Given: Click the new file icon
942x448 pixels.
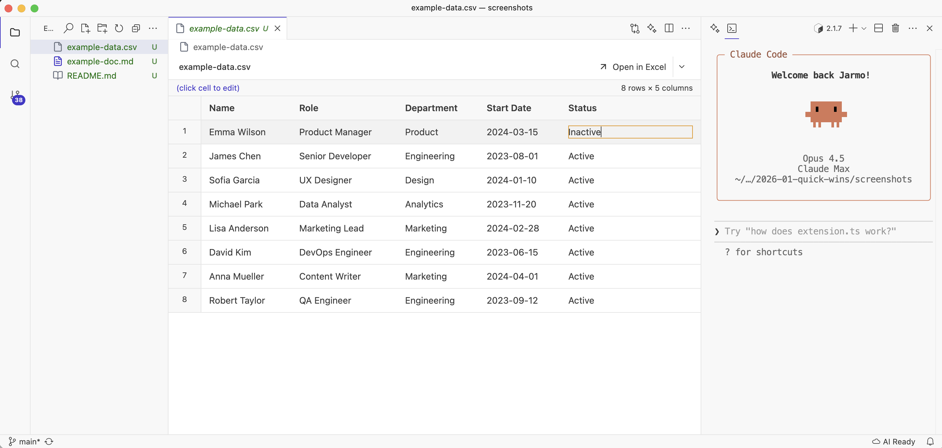Looking at the screenshot, I should tap(85, 28).
